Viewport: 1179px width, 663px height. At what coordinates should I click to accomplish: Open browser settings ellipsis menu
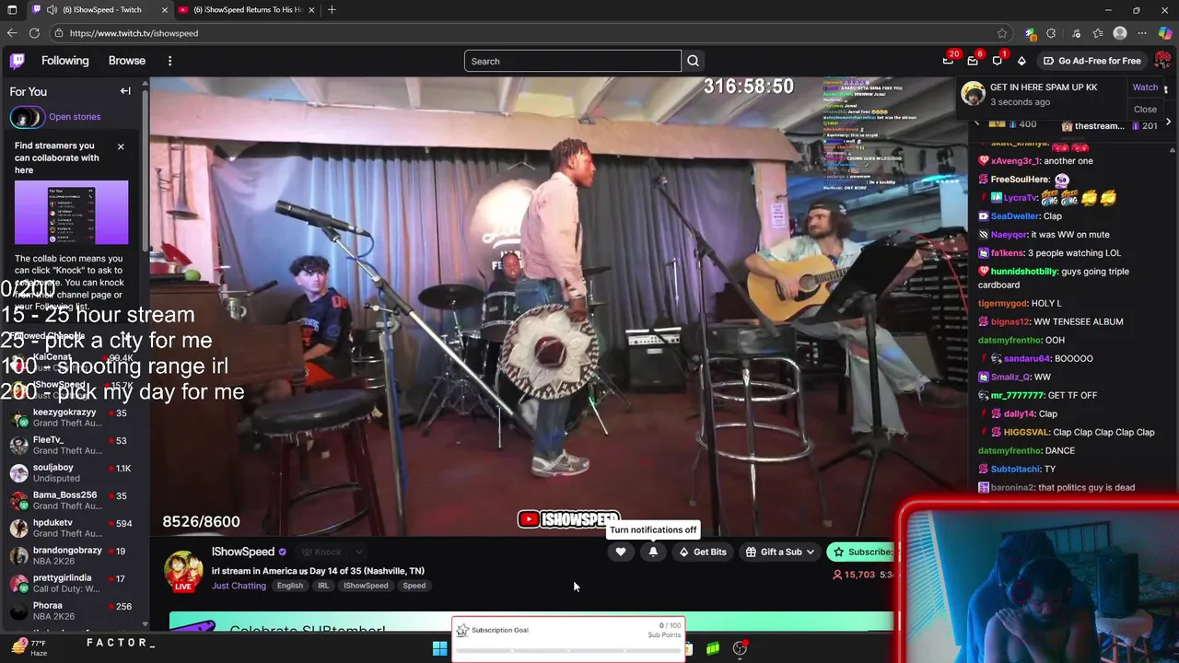click(1142, 33)
